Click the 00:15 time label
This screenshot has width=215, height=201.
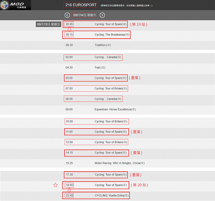[69, 34]
